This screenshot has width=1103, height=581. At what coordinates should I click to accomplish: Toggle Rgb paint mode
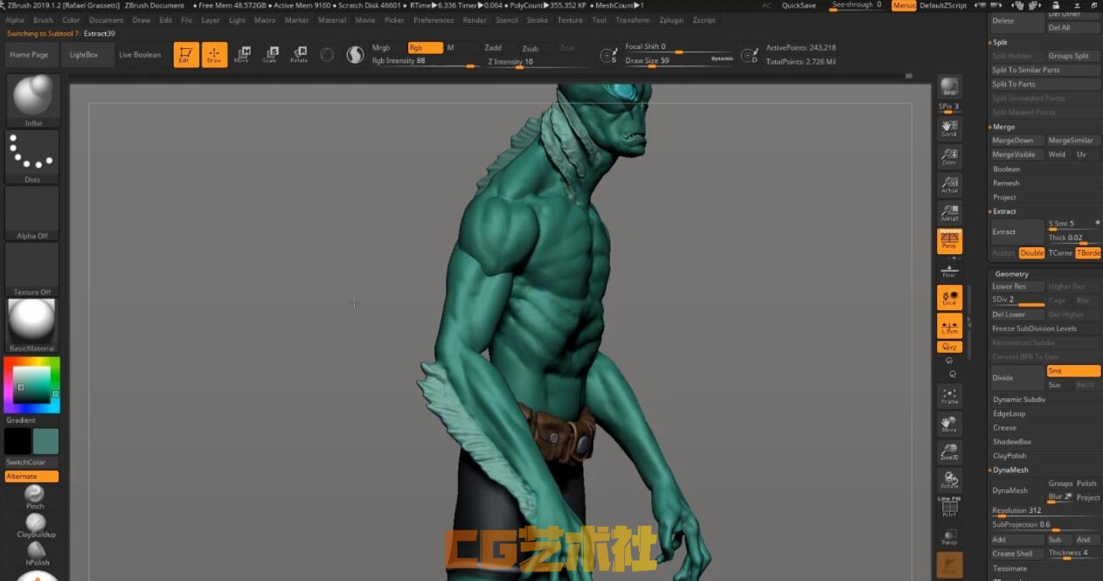click(426, 48)
